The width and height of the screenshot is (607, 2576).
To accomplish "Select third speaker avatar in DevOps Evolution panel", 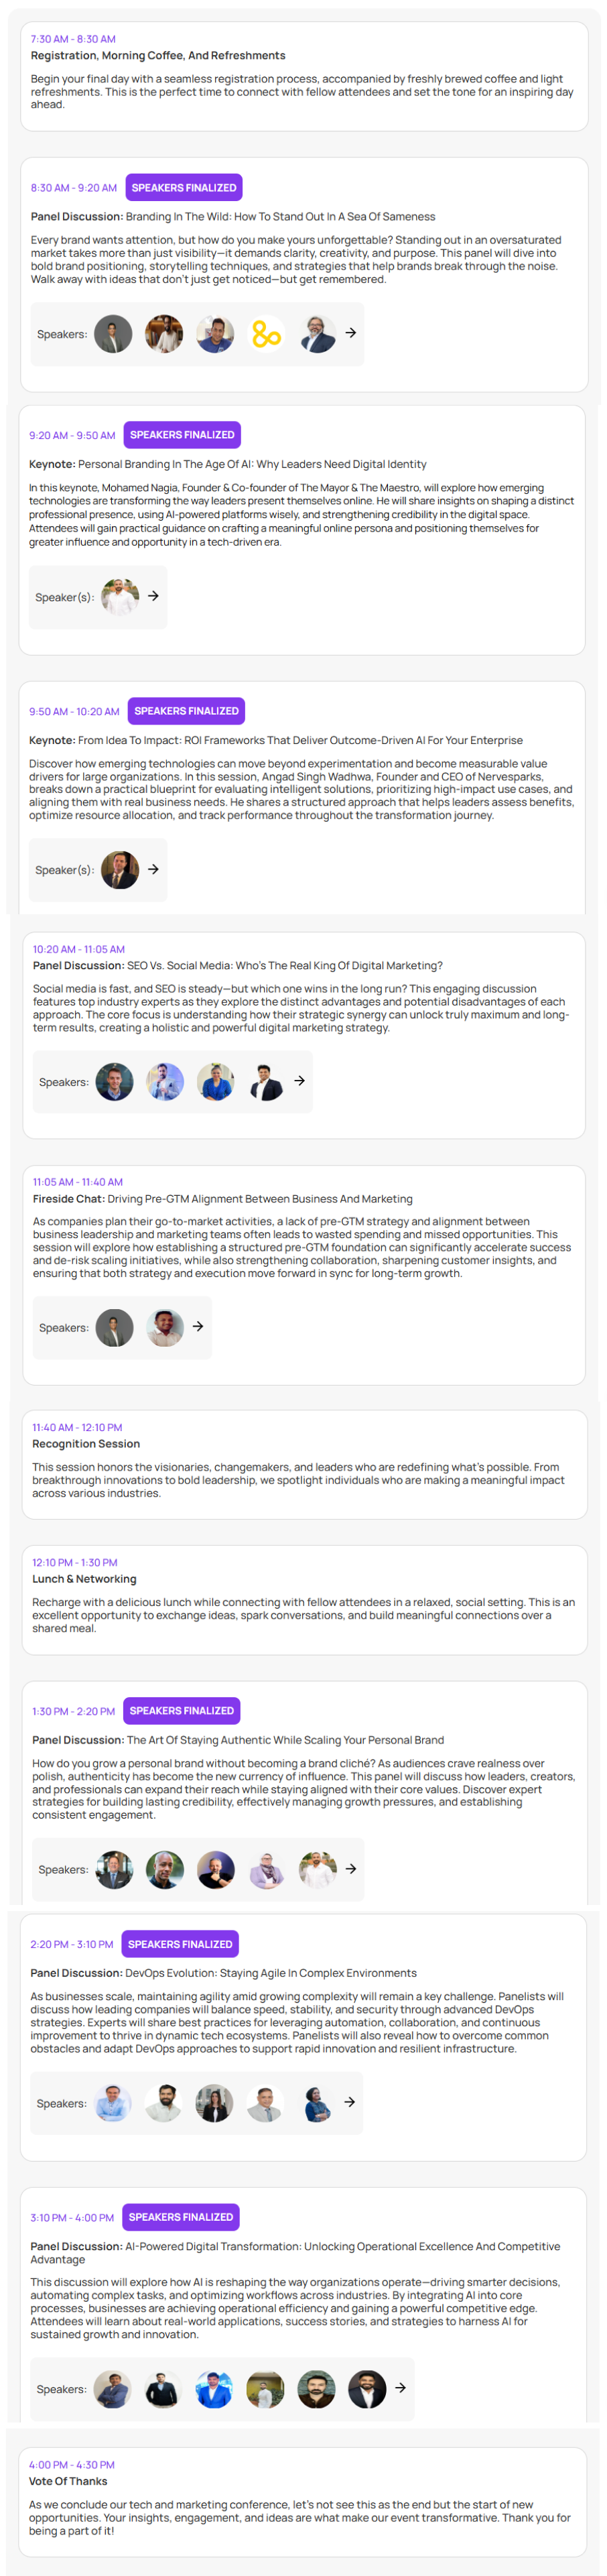I will click(x=214, y=2103).
